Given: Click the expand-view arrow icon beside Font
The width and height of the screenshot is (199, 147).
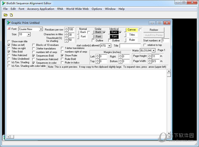Looking at the screenshot, I should tap(9, 29).
